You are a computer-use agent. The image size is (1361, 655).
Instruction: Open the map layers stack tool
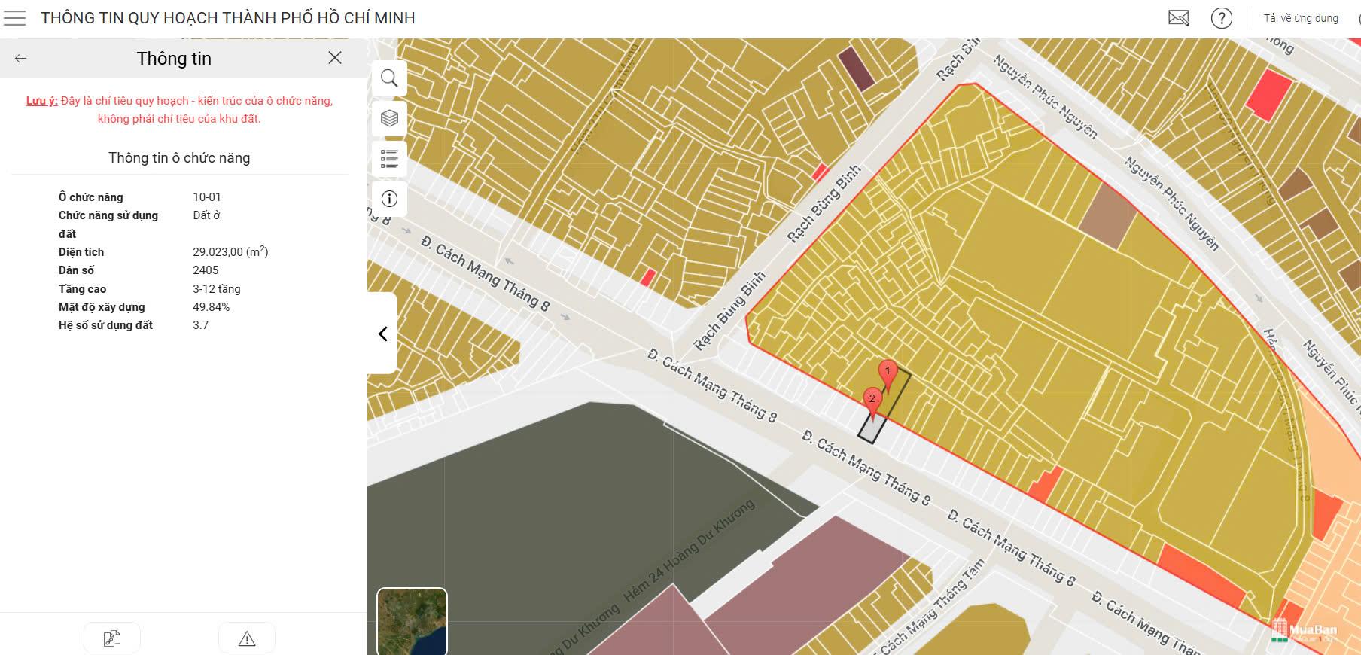point(389,118)
